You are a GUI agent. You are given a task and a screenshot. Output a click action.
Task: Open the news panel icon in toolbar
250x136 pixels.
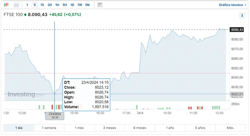click(100, 5)
